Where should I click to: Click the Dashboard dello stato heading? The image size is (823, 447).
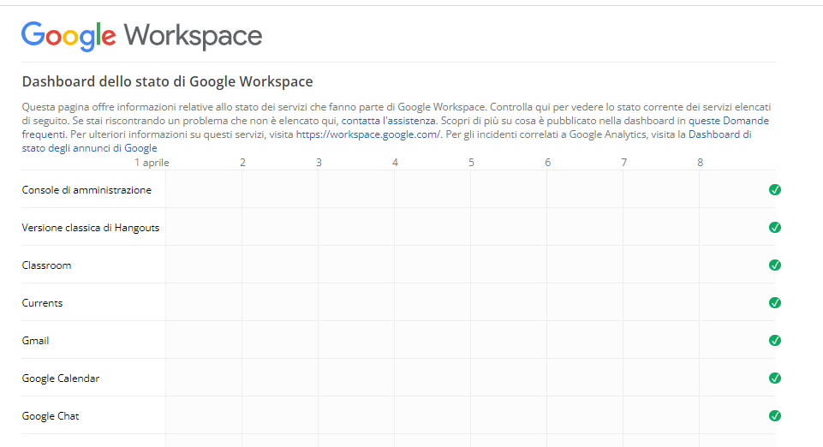point(168,82)
